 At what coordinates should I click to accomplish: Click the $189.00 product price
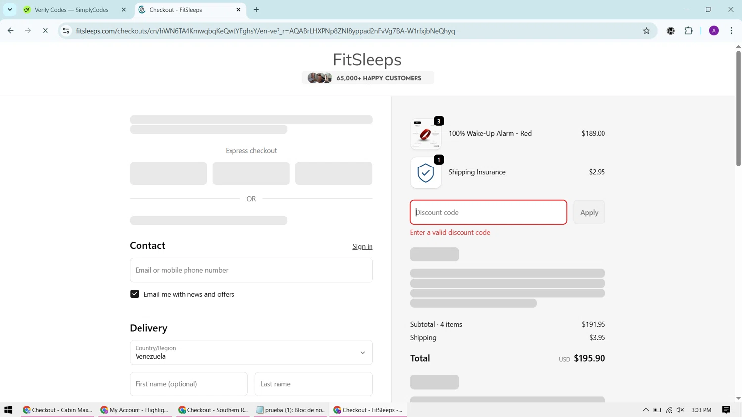(x=593, y=133)
